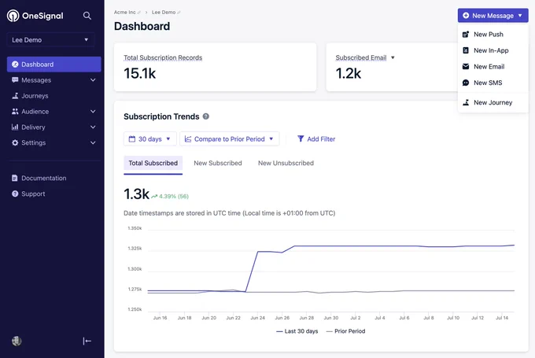
Task: Open the 30 days date range dropdown
Action: (x=150, y=139)
